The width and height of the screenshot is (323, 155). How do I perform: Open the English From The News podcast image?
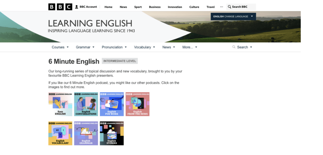(138, 104)
